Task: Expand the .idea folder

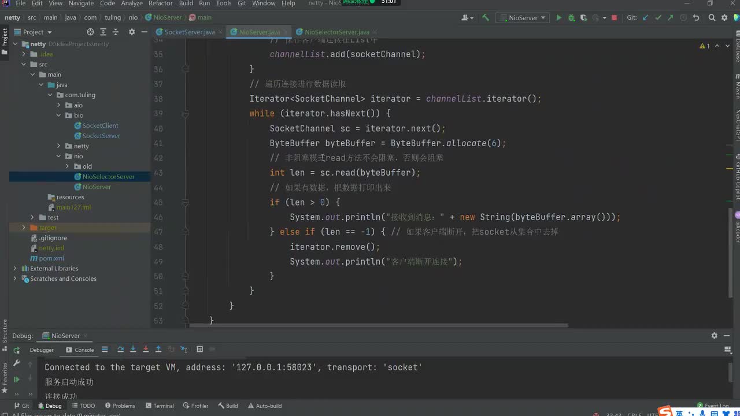Action: pos(24,54)
